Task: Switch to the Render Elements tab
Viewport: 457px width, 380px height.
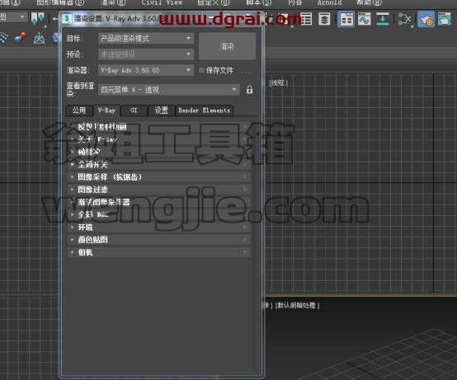Action: (x=205, y=110)
